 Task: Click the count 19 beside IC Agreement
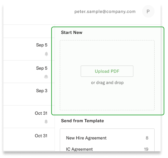point(146,149)
